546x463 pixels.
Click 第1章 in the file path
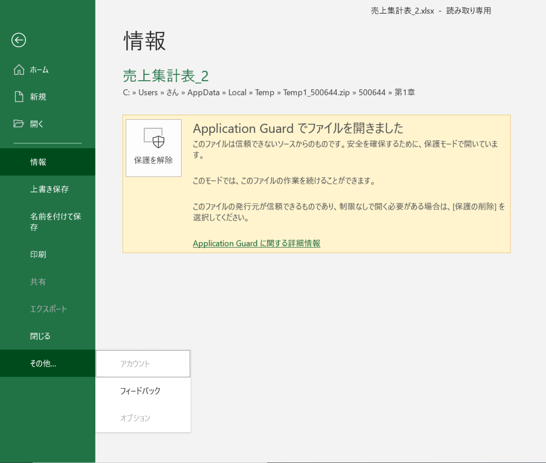pos(404,92)
